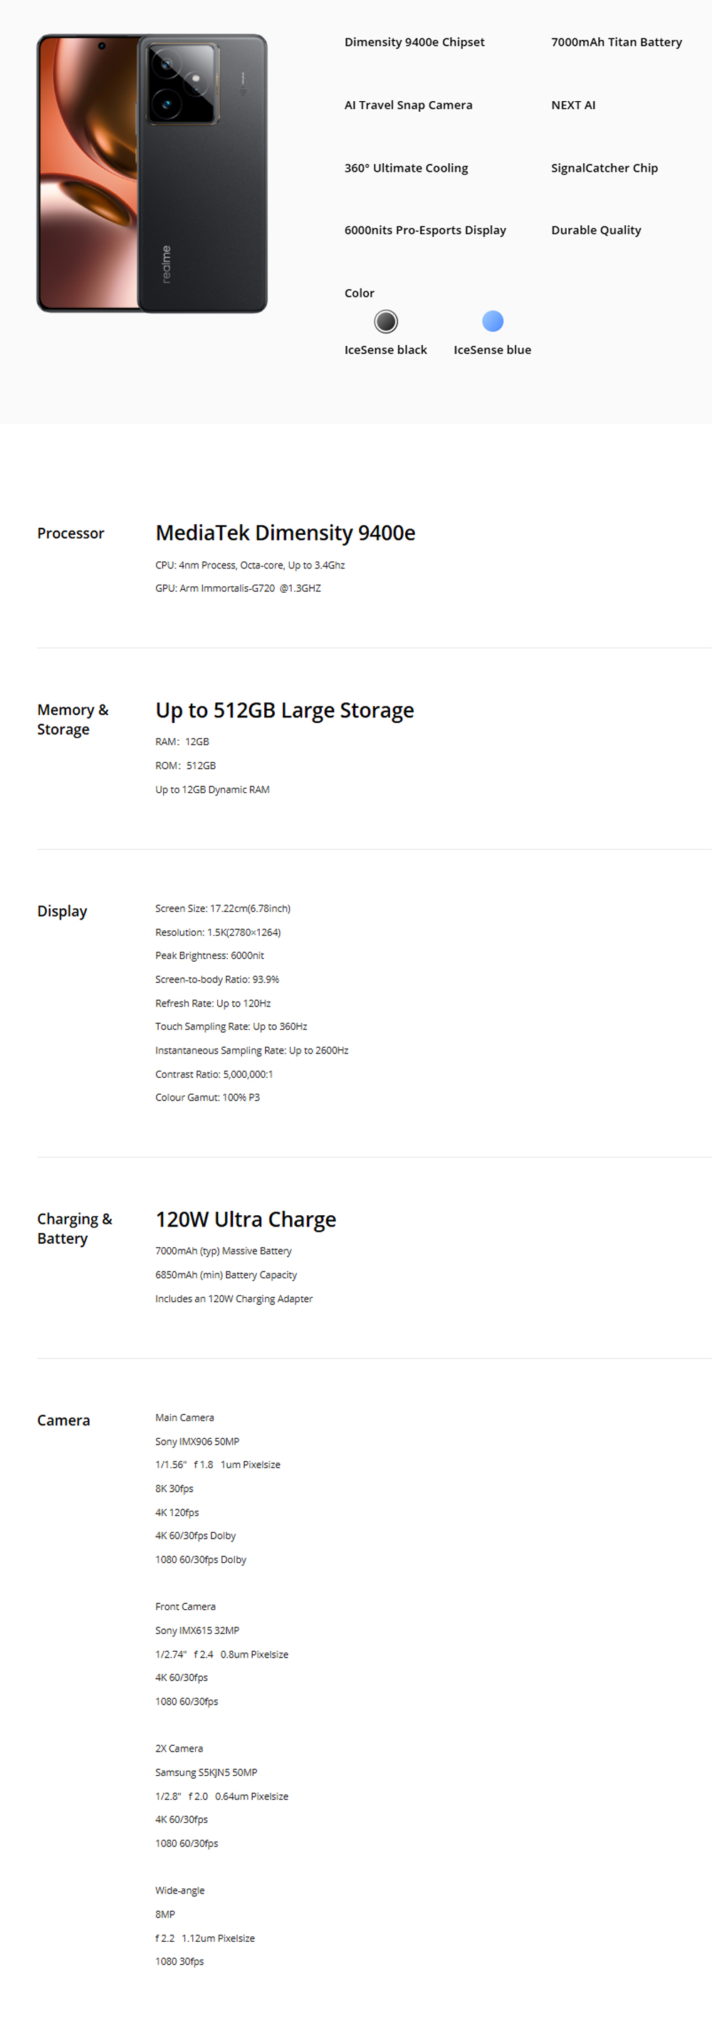Click the IceSense black label
This screenshot has height=2018, width=712.
click(x=385, y=350)
